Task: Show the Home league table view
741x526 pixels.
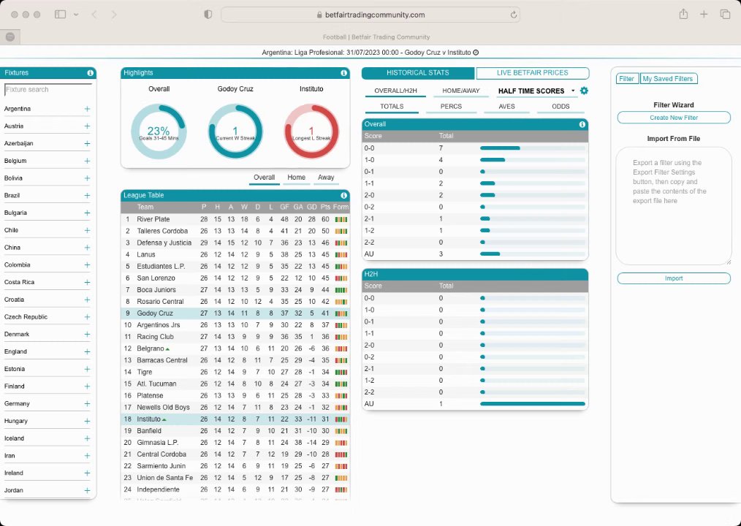Action: point(296,178)
